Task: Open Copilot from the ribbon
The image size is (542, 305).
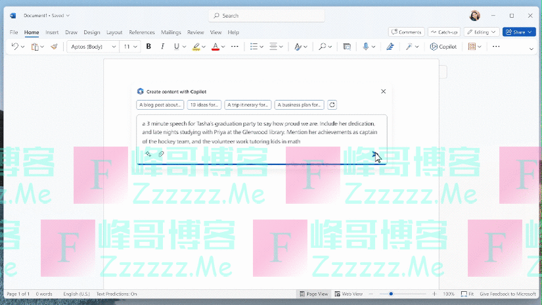Action: (443, 47)
